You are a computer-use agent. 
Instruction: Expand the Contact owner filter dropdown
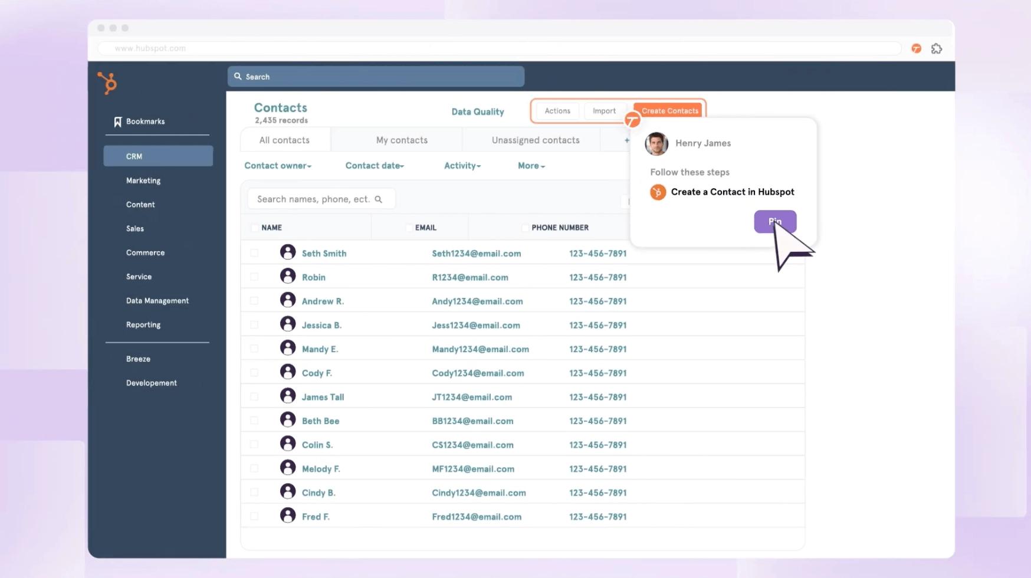pyautogui.click(x=278, y=166)
